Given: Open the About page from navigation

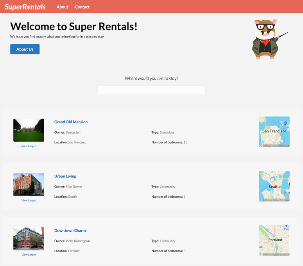Looking at the screenshot, I should [x=62, y=7].
